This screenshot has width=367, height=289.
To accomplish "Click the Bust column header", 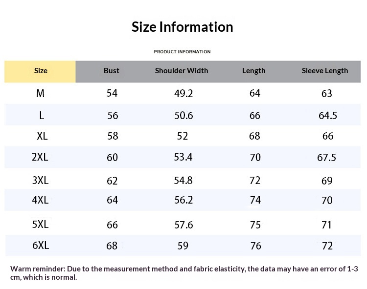I will [x=112, y=71].
